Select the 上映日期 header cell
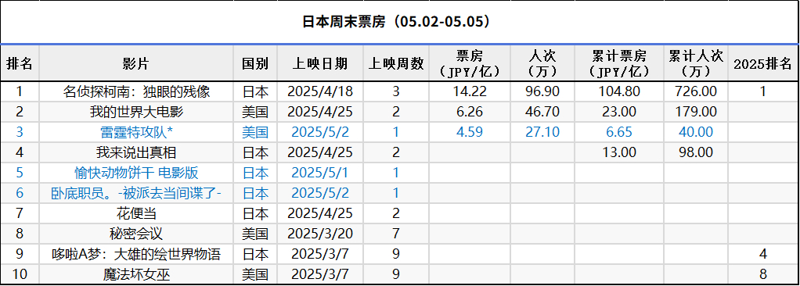Screen dimensions: 800x286 pyautogui.click(x=320, y=63)
